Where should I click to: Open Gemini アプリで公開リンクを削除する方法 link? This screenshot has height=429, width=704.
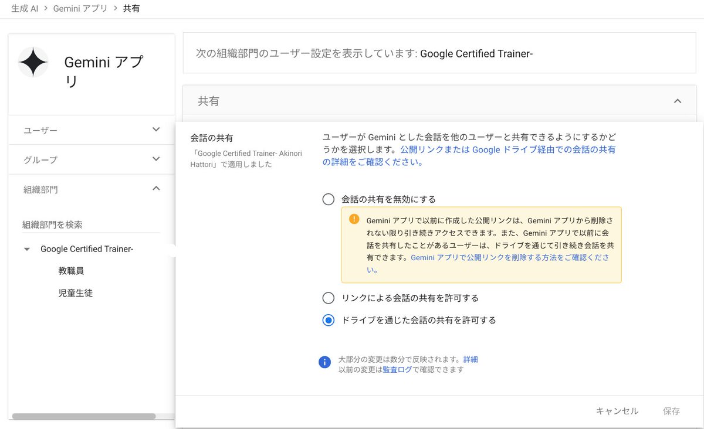point(488,264)
